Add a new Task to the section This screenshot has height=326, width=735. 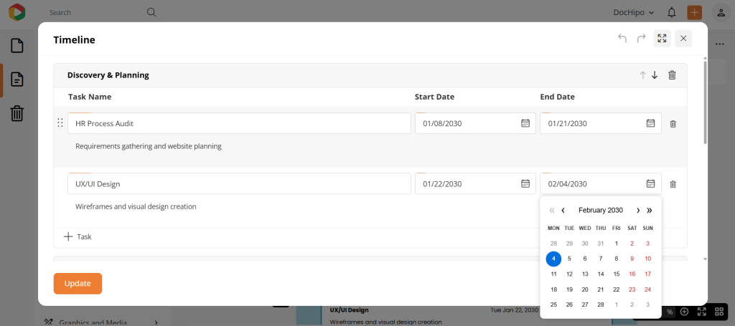coord(78,236)
